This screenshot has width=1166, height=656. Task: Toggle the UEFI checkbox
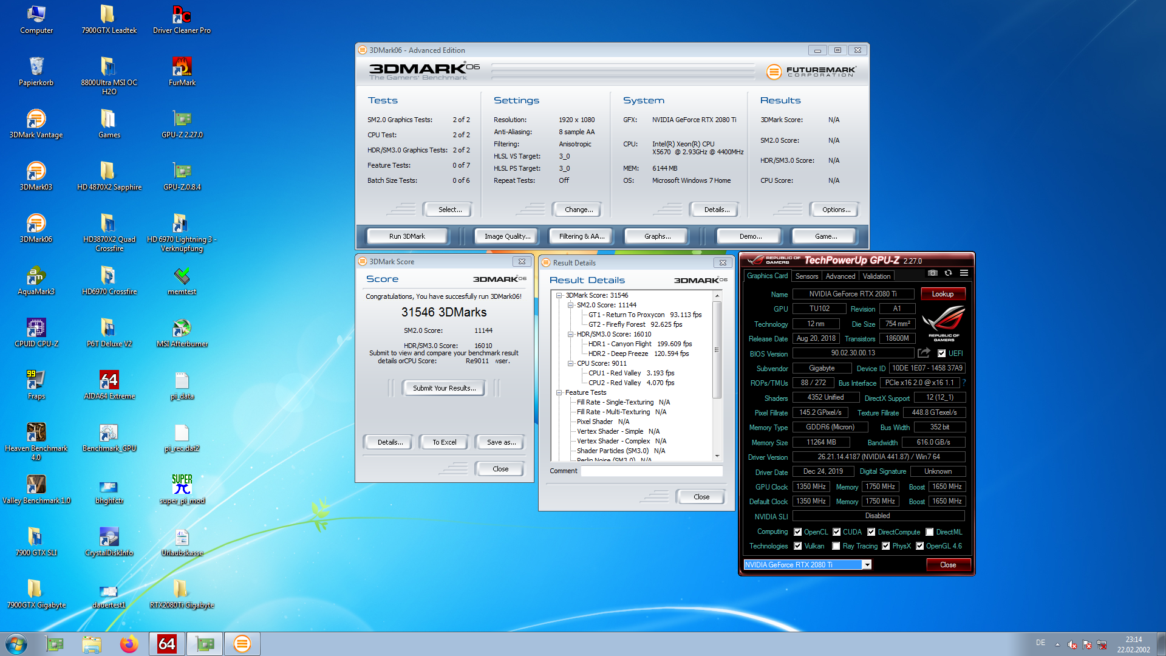pos(941,354)
